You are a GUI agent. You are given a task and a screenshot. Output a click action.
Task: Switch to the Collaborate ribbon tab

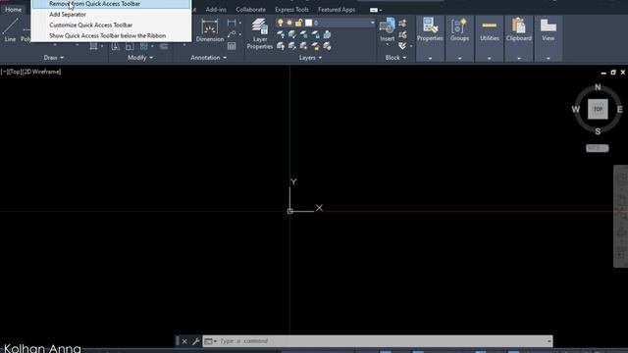click(250, 10)
